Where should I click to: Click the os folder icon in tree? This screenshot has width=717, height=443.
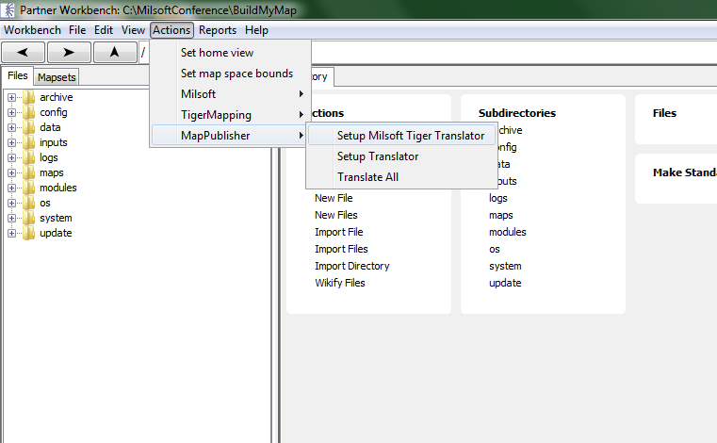coord(29,203)
